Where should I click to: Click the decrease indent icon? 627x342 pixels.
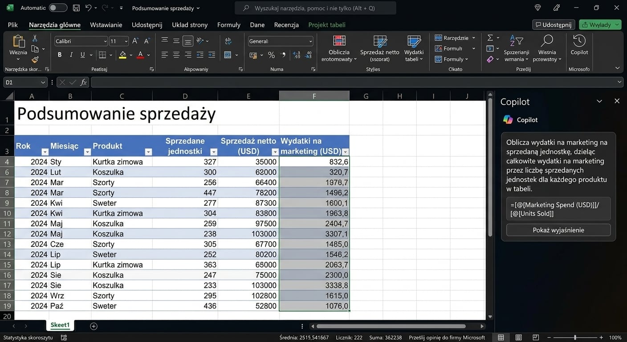point(200,55)
